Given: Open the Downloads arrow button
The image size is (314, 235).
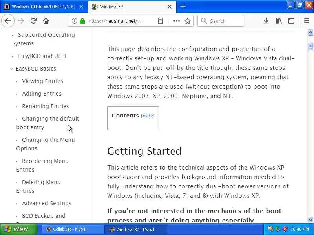Looking at the screenshot, I should 266,21.
